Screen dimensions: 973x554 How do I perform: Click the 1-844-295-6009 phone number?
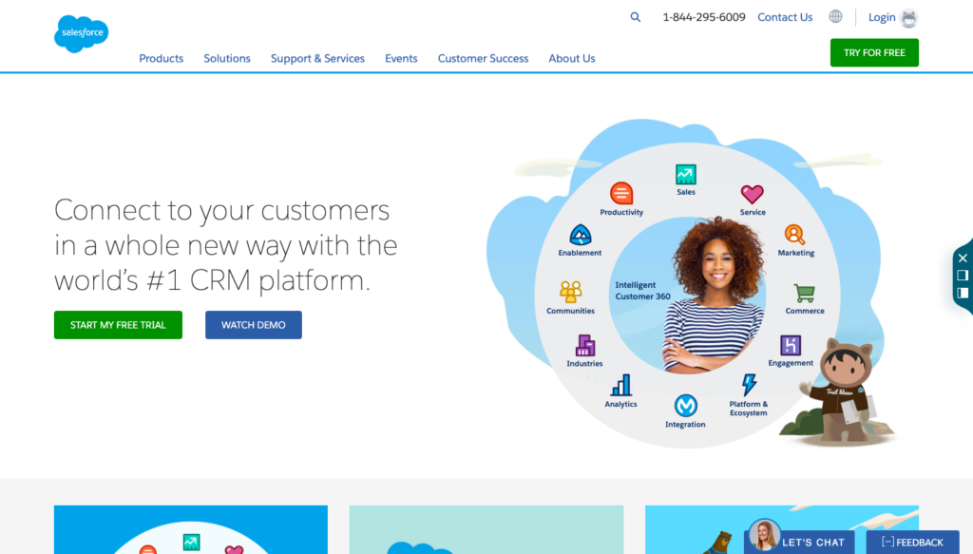[704, 17]
